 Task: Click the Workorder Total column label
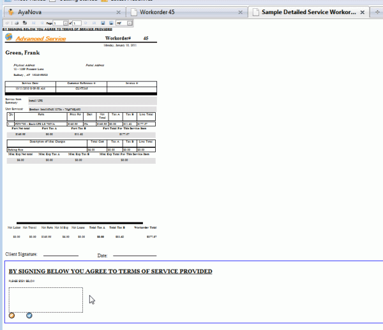coord(146,227)
